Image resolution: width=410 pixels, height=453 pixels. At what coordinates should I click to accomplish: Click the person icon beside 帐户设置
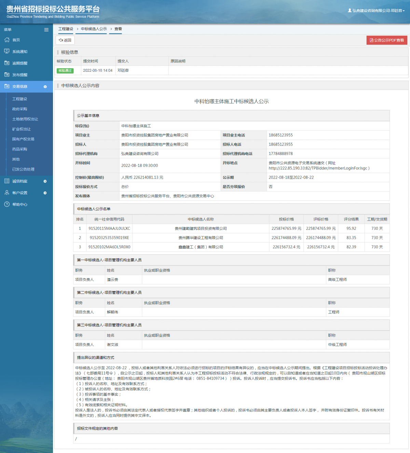click(x=7, y=193)
